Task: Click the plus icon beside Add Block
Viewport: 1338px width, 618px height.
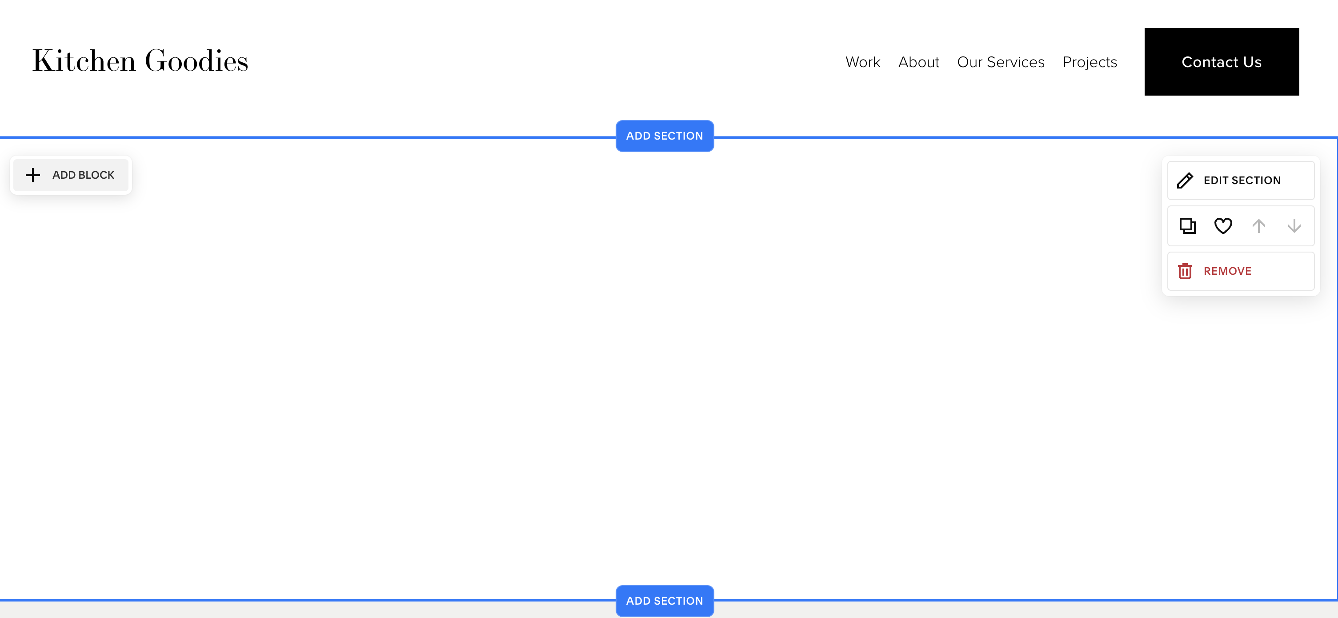Action: pyautogui.click(x=33, y=175)
